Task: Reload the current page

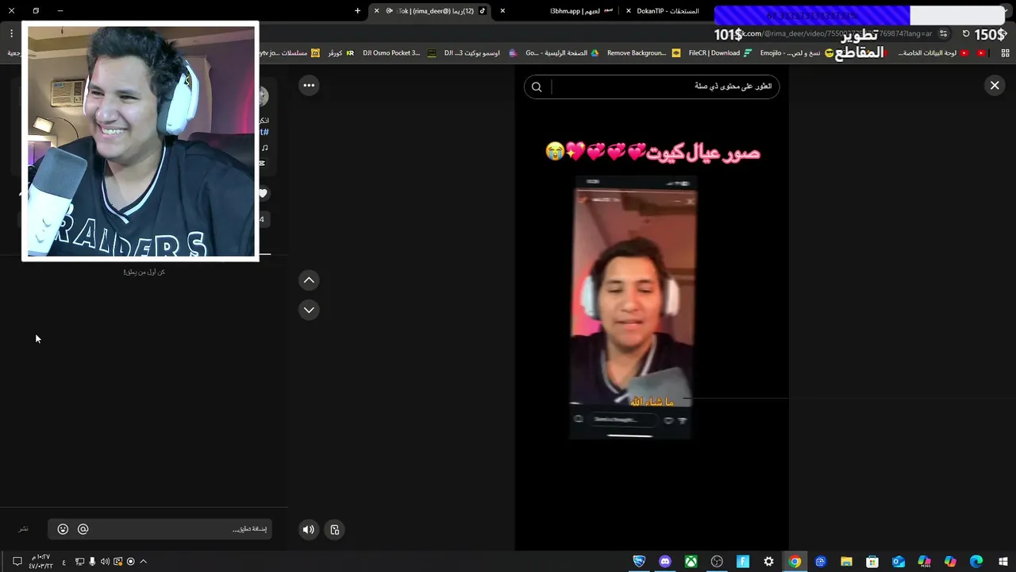Action: point(966,34)
